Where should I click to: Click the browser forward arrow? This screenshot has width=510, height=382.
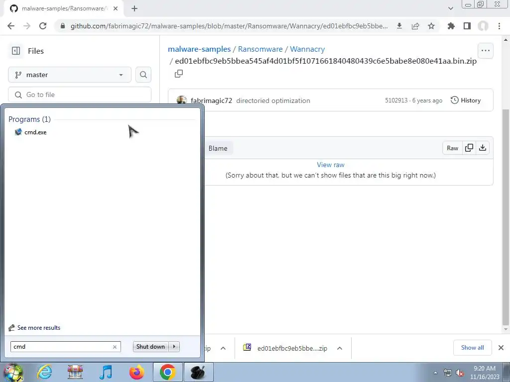click(27, 26)
